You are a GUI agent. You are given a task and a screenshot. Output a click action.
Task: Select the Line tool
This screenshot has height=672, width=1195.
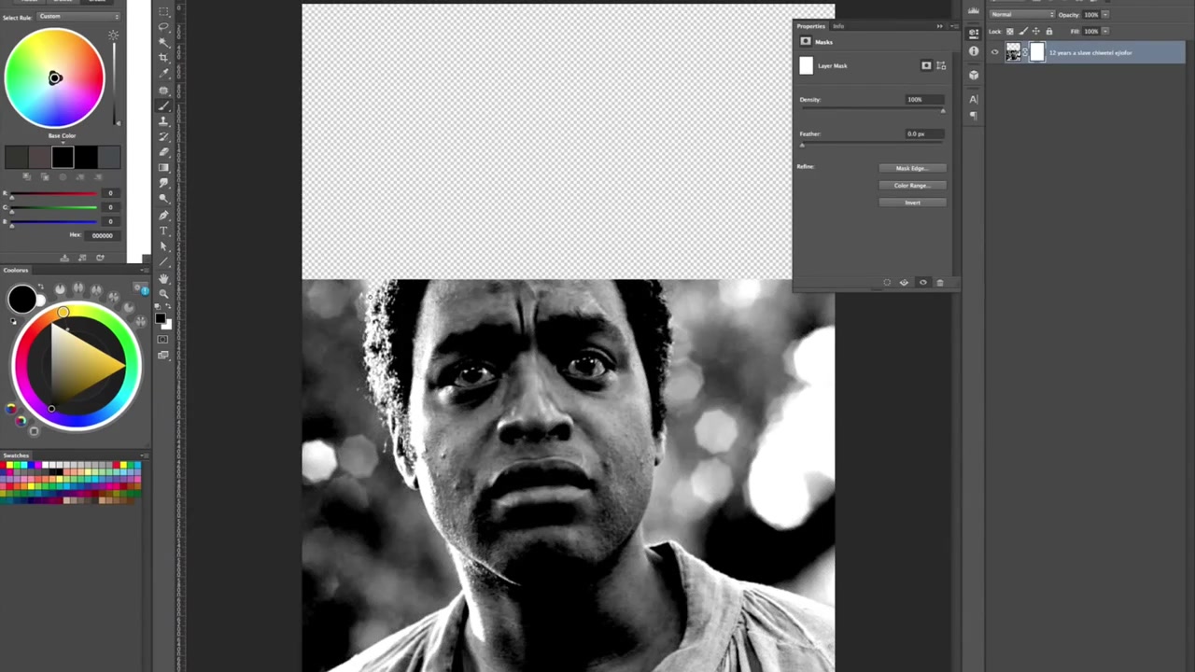[x=163, y=263]
